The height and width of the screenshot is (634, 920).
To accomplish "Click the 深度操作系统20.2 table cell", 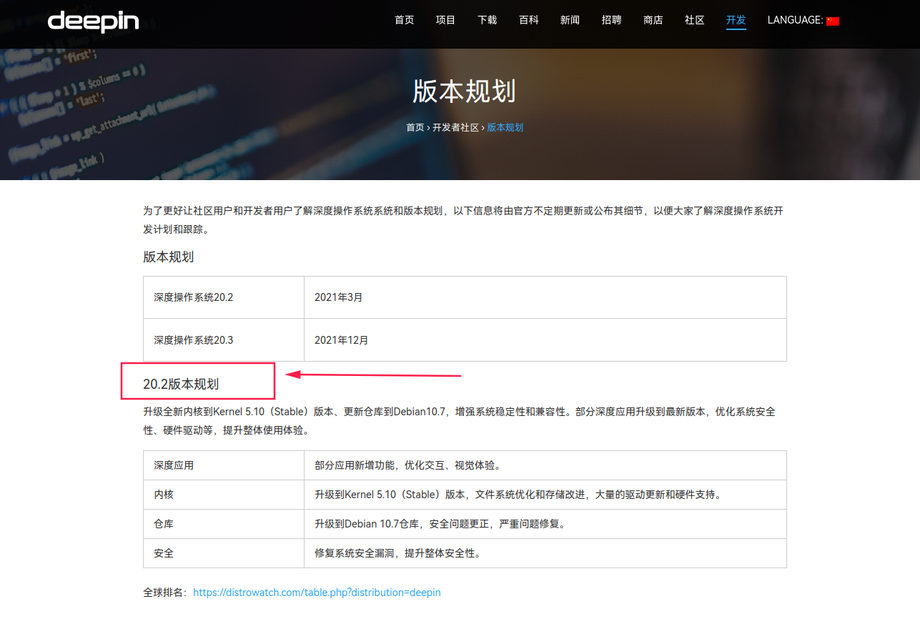I will tap(224, 297).
